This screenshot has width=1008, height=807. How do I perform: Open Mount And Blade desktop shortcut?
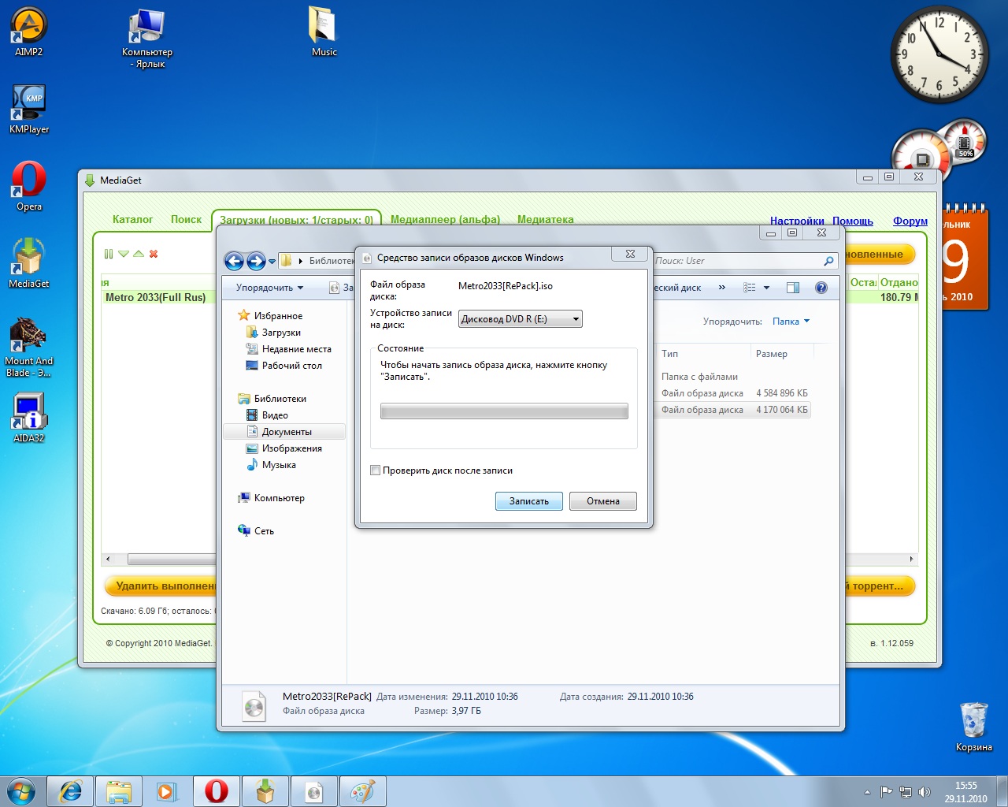tap(29, 348)
